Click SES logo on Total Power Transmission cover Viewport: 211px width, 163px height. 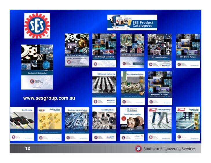pos(124,63)
